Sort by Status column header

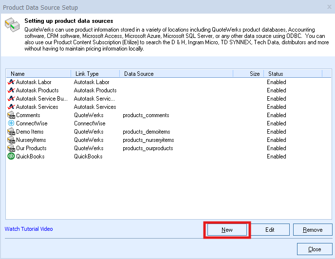tap(292, 74)
